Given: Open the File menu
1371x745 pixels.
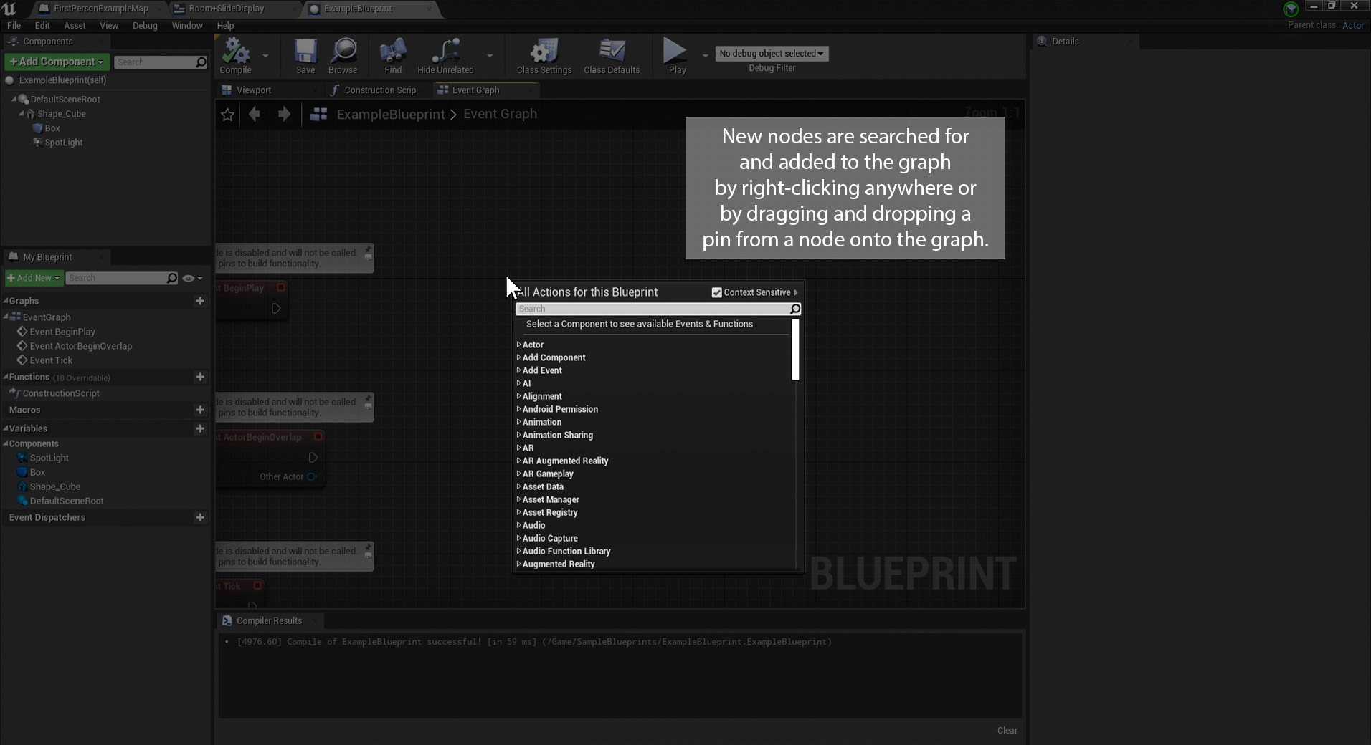Looking at the screenshot, I should (x=14, y=26).
